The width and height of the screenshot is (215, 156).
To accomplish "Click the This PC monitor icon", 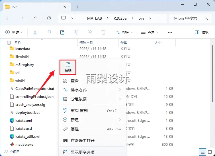I will click(x=64, y=18).
